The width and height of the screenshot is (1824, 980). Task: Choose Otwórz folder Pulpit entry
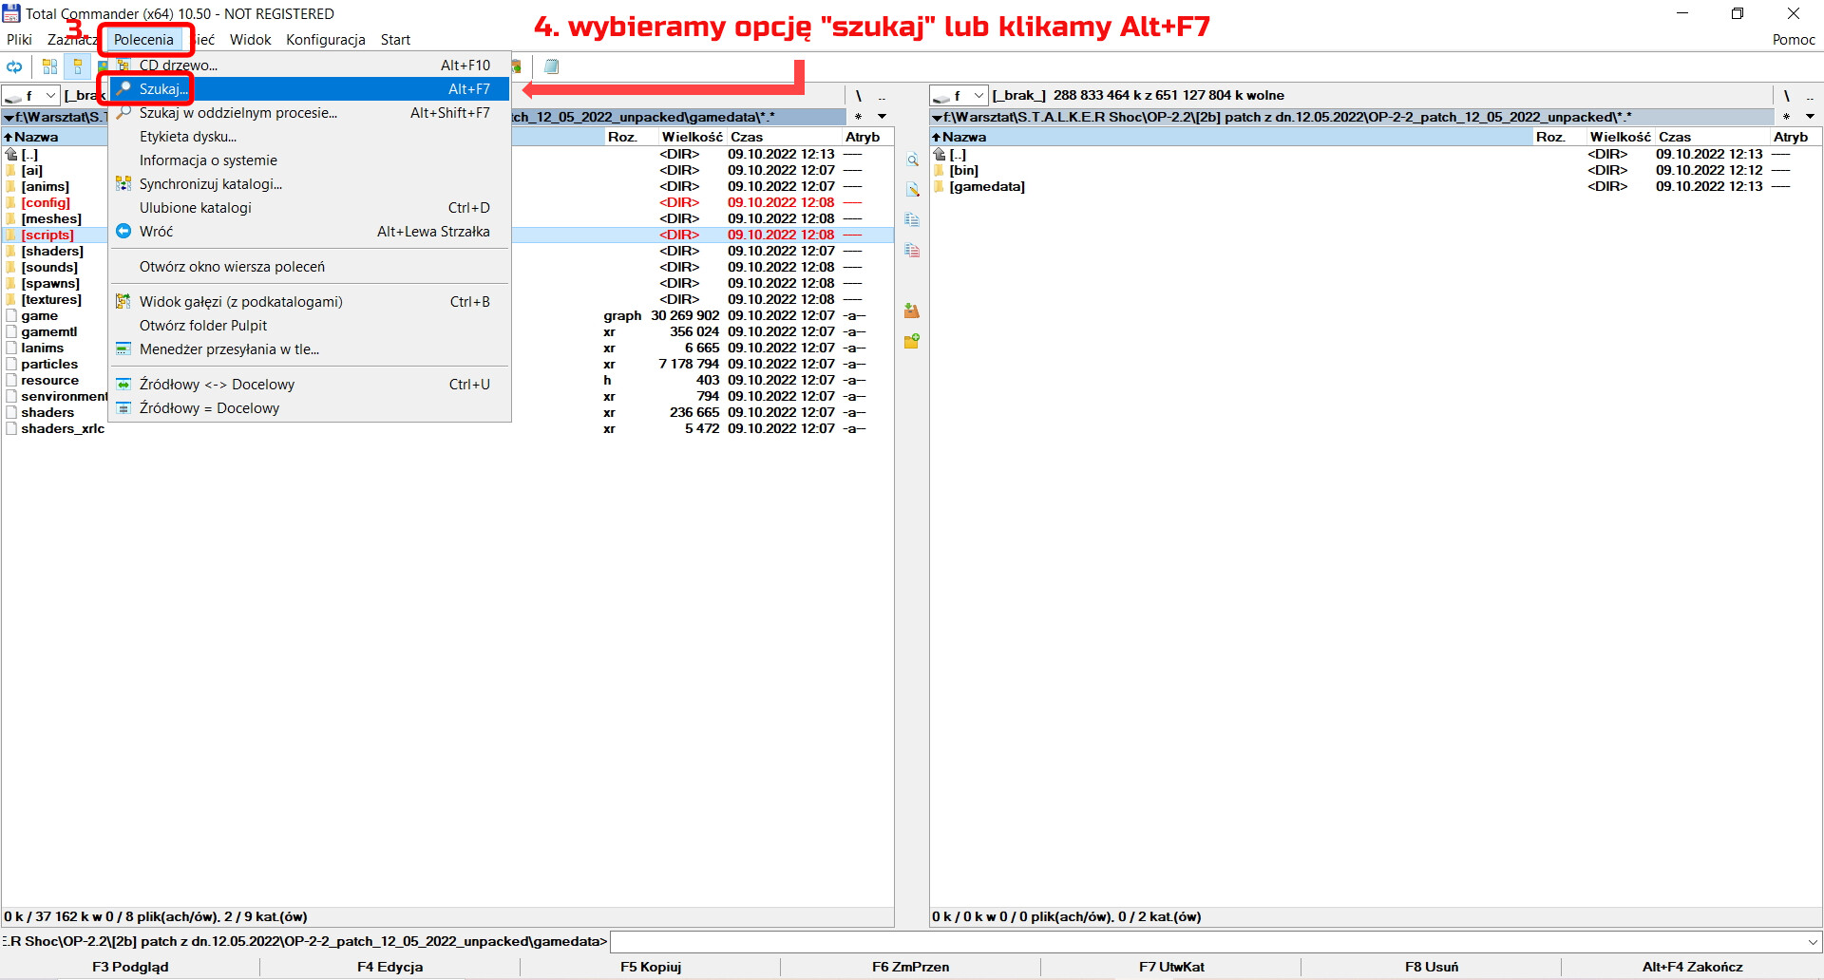click(310, 326)
